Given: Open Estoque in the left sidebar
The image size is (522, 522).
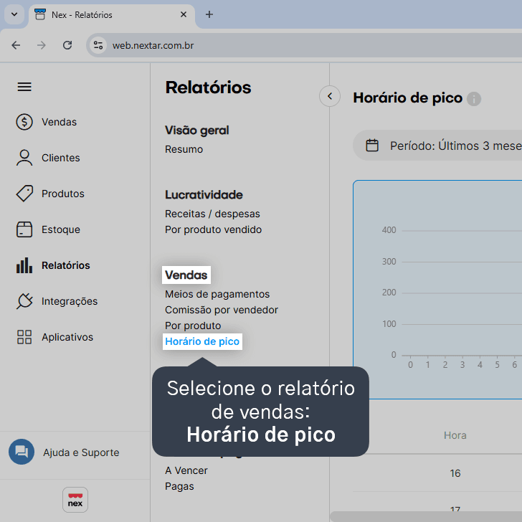Looking at the screenshot, I should (61, 229).
